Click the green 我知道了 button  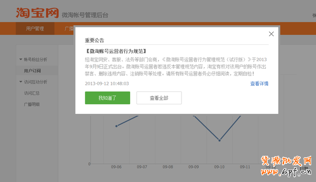click(107, 98)
